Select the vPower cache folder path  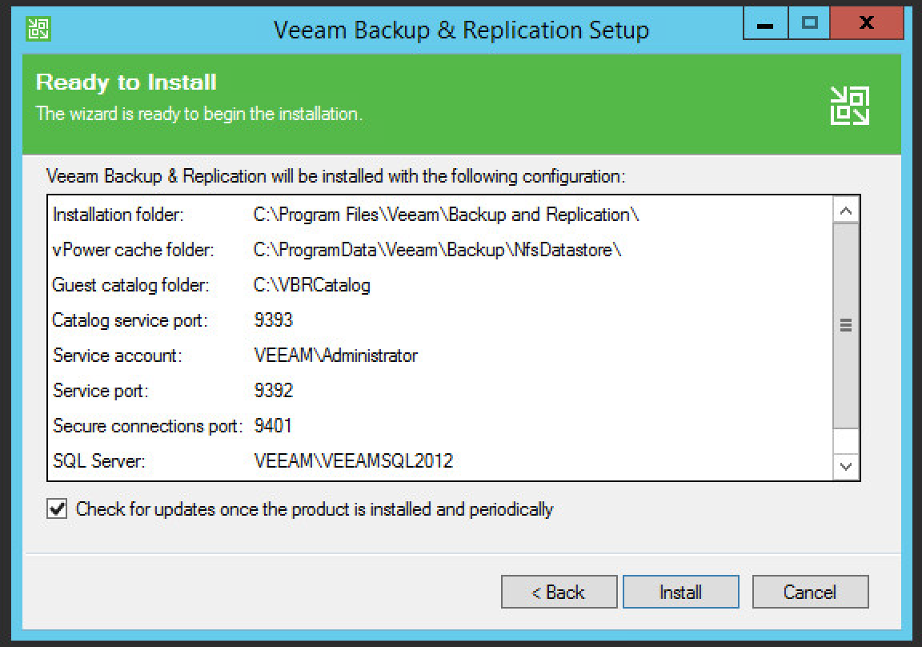[437, 250]
